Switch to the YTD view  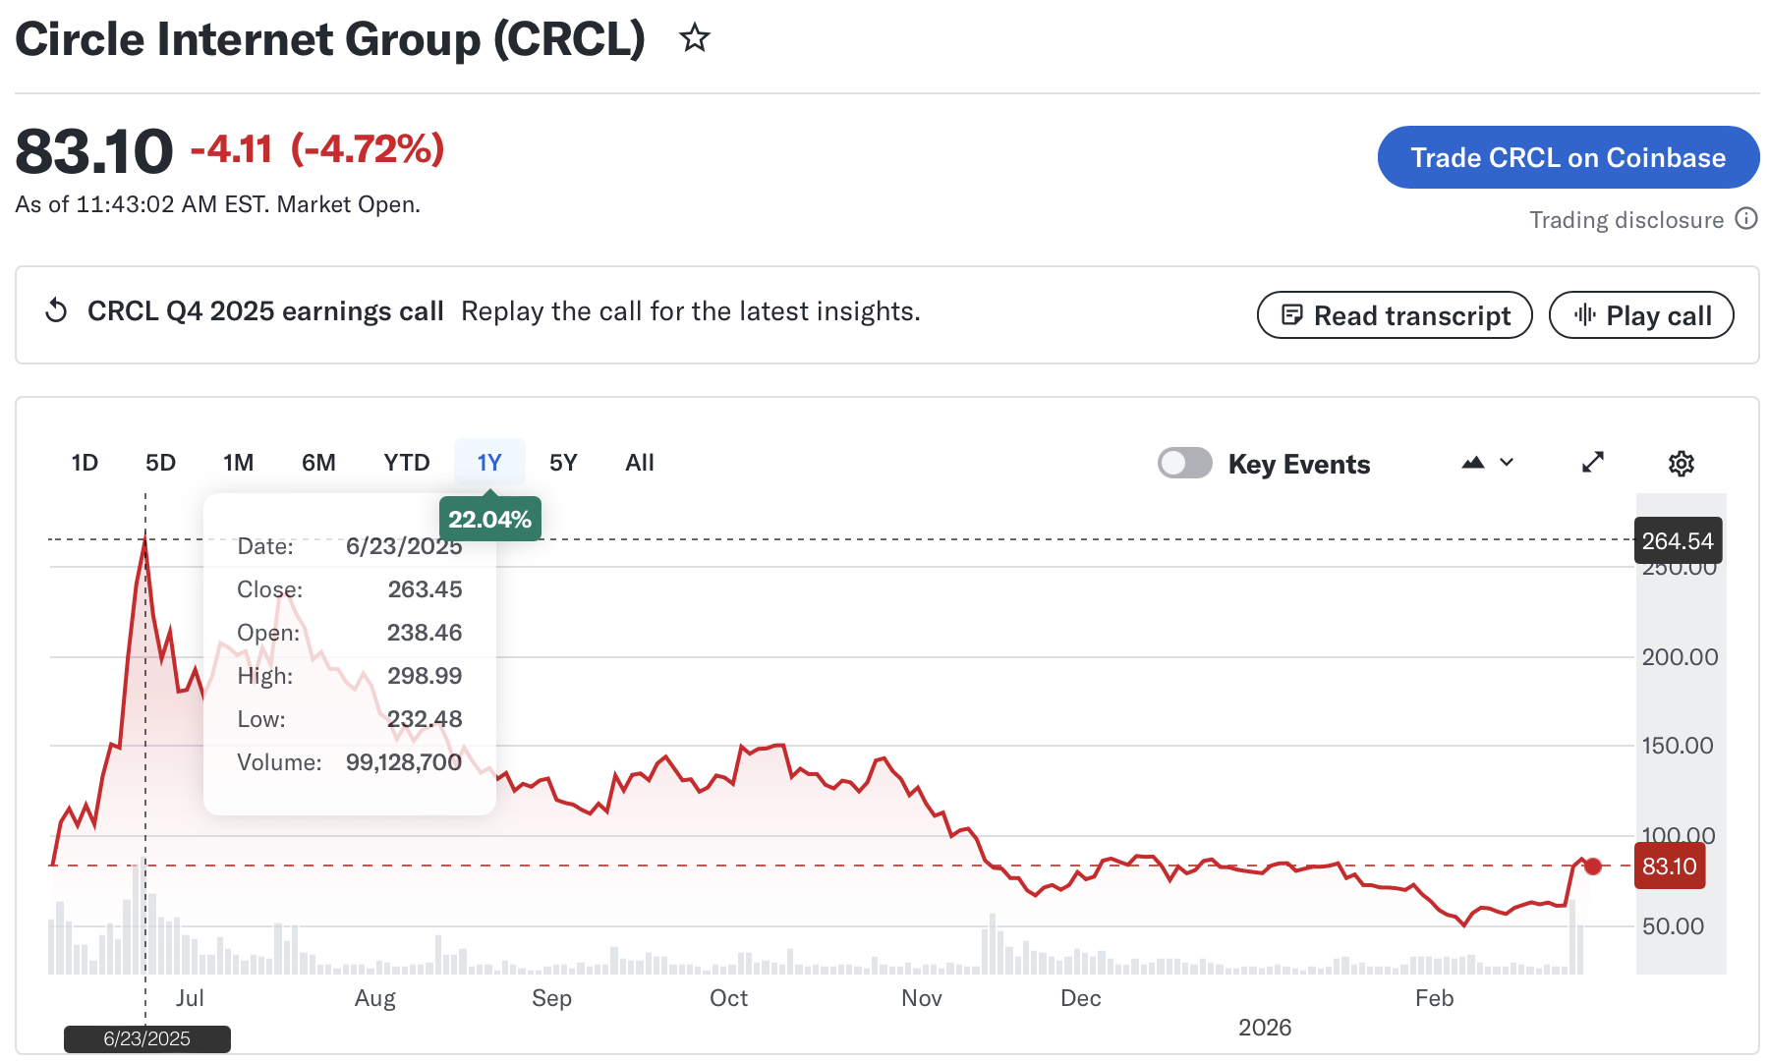tap(406, 463)
